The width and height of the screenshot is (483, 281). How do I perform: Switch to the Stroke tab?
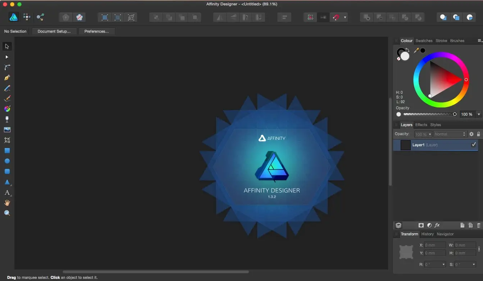click(x=441, y=41)
